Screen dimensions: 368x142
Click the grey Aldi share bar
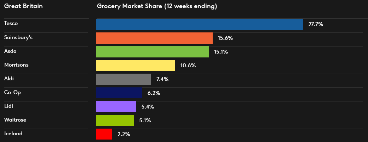(123, 79)
